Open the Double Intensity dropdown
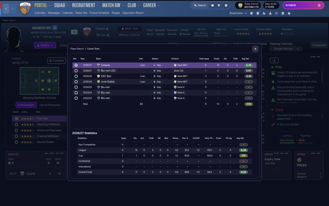Image resolution: width=329 pixels, height=206 pixels. 286,49
